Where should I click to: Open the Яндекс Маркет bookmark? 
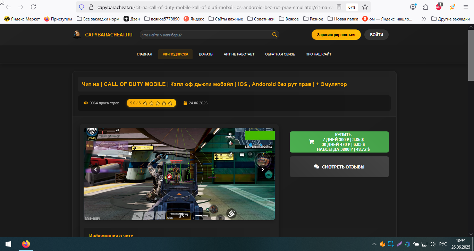pyautogui.click(x=22, y=19)
